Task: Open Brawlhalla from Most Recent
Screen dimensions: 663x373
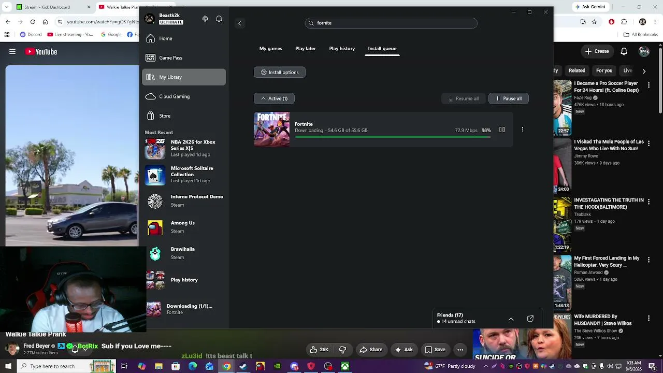Action: pyautogui.click(x=184, y=253)
